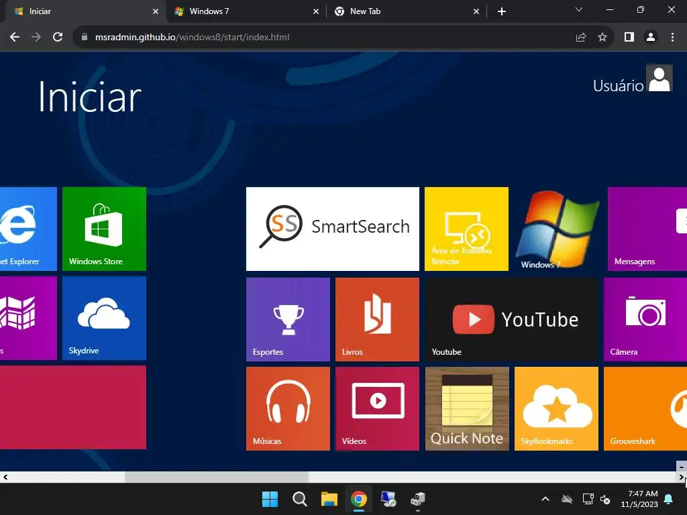The height and width of the screenshot is (515, 687).
Task: Click the scrollbar left arrow
Action: (5, 477)
